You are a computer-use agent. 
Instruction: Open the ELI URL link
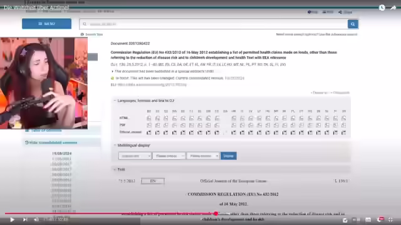coord(152,85)
